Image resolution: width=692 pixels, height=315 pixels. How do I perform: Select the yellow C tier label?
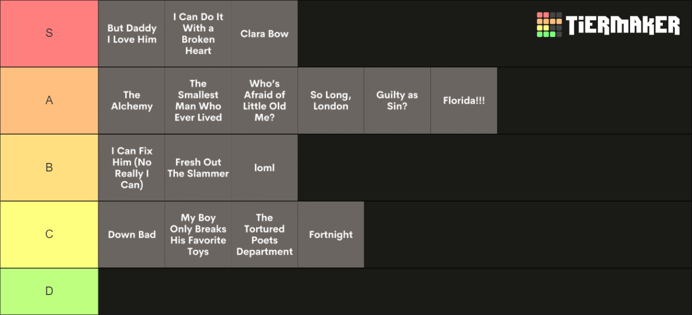click(49, 235)
